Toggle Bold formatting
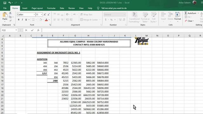Screen dimensions: 203x114 coord(19,20)
